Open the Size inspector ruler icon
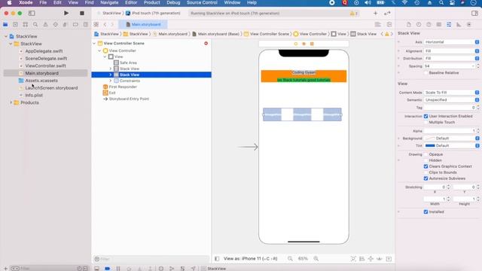 459,25
